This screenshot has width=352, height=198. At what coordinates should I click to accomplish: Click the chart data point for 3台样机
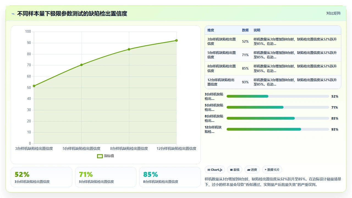[34, 86]
